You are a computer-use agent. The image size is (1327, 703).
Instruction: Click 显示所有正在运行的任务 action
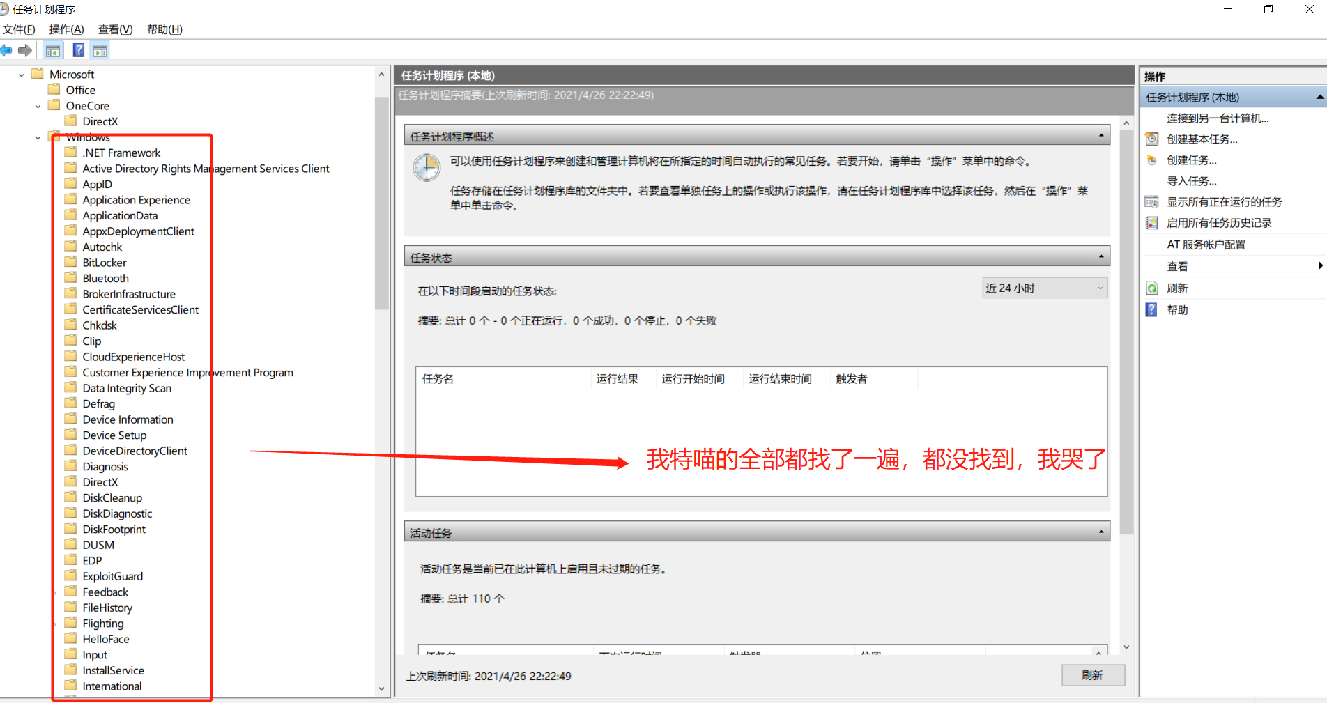1225,202
